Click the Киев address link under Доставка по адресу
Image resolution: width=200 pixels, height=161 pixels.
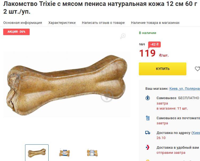point(196,133)
